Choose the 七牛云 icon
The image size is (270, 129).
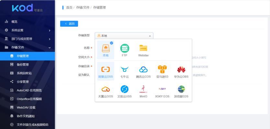tap(124, 69)
